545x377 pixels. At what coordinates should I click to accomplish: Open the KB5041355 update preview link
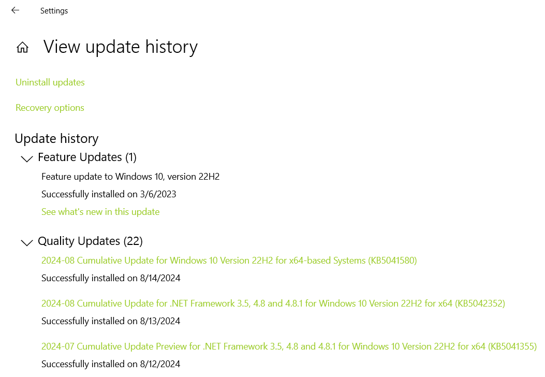point(289,346)
